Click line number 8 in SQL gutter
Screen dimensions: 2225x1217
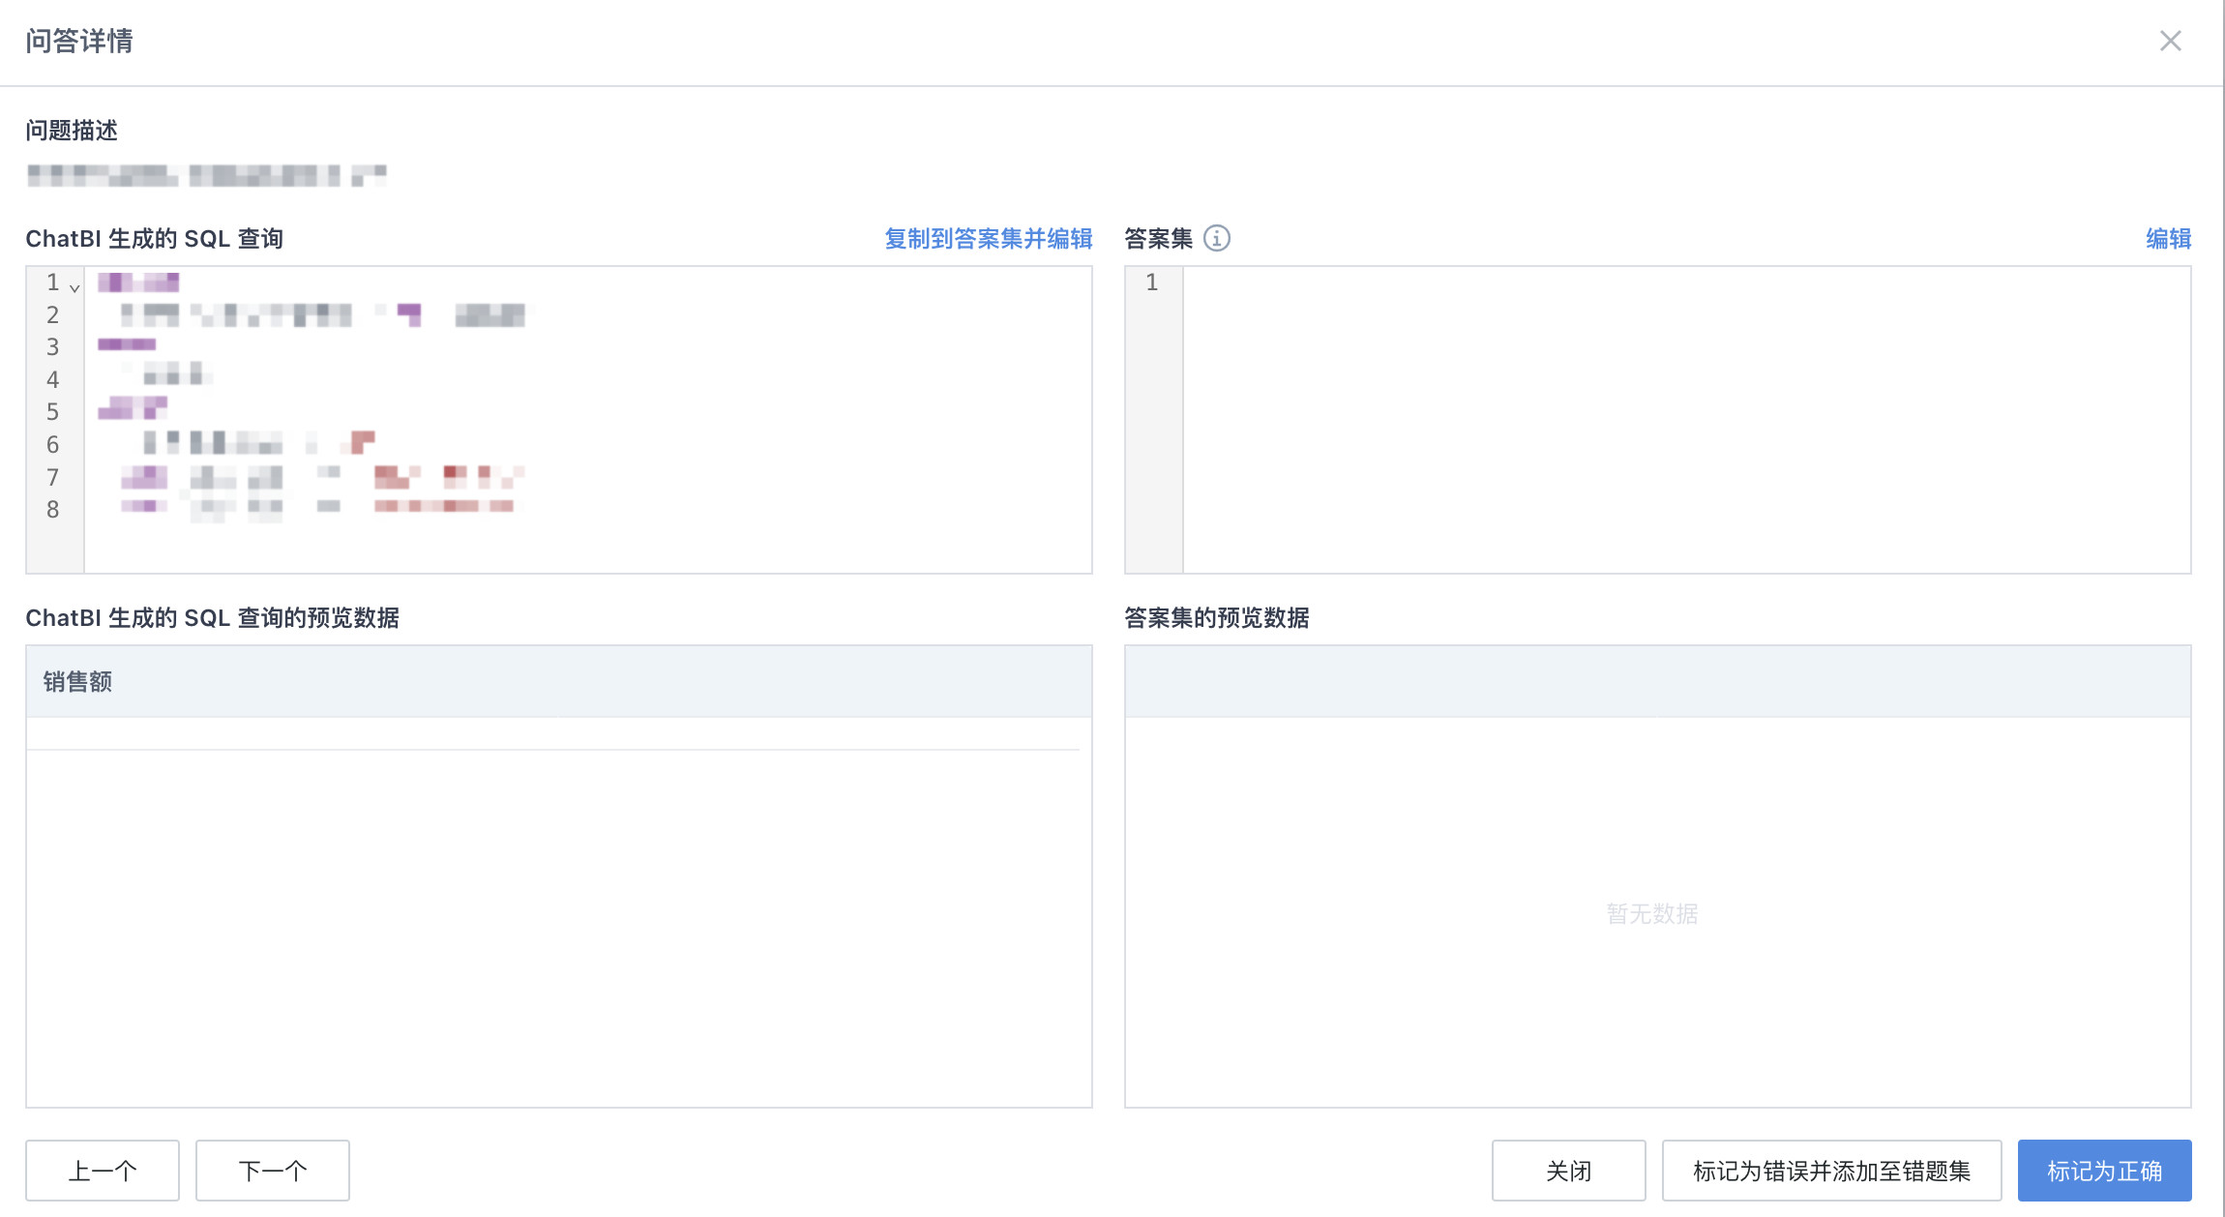[52, 510]
